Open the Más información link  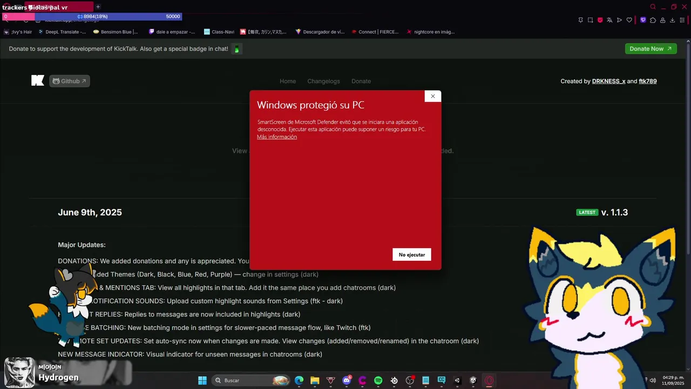277,137
